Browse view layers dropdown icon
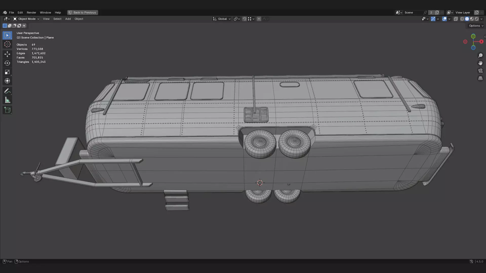The width and height of the screenshot is (486, 273). click(450, 12)
